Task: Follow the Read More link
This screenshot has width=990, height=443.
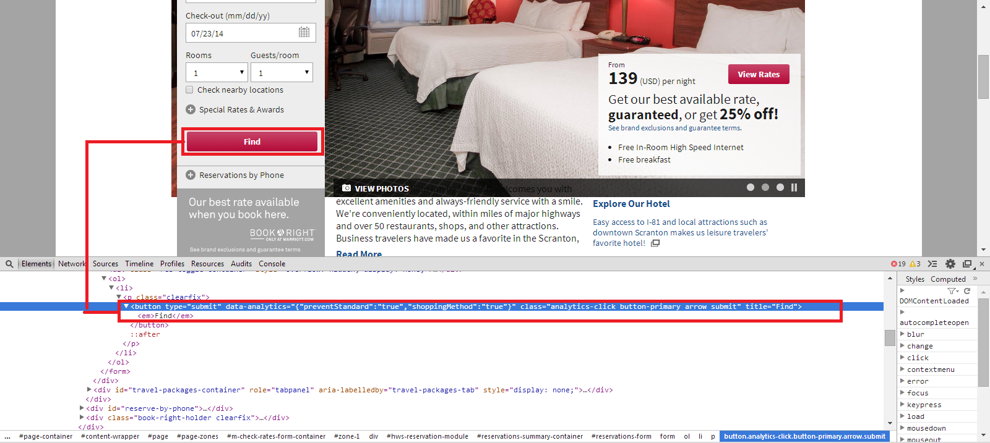Action: (359, 254)
